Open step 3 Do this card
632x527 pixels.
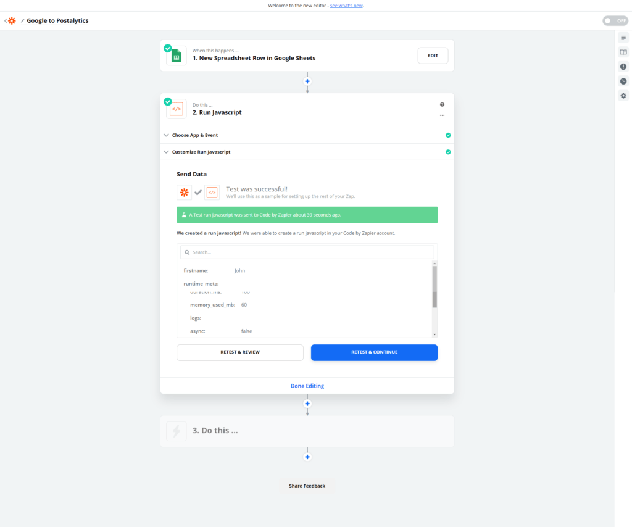pos(307,431)
